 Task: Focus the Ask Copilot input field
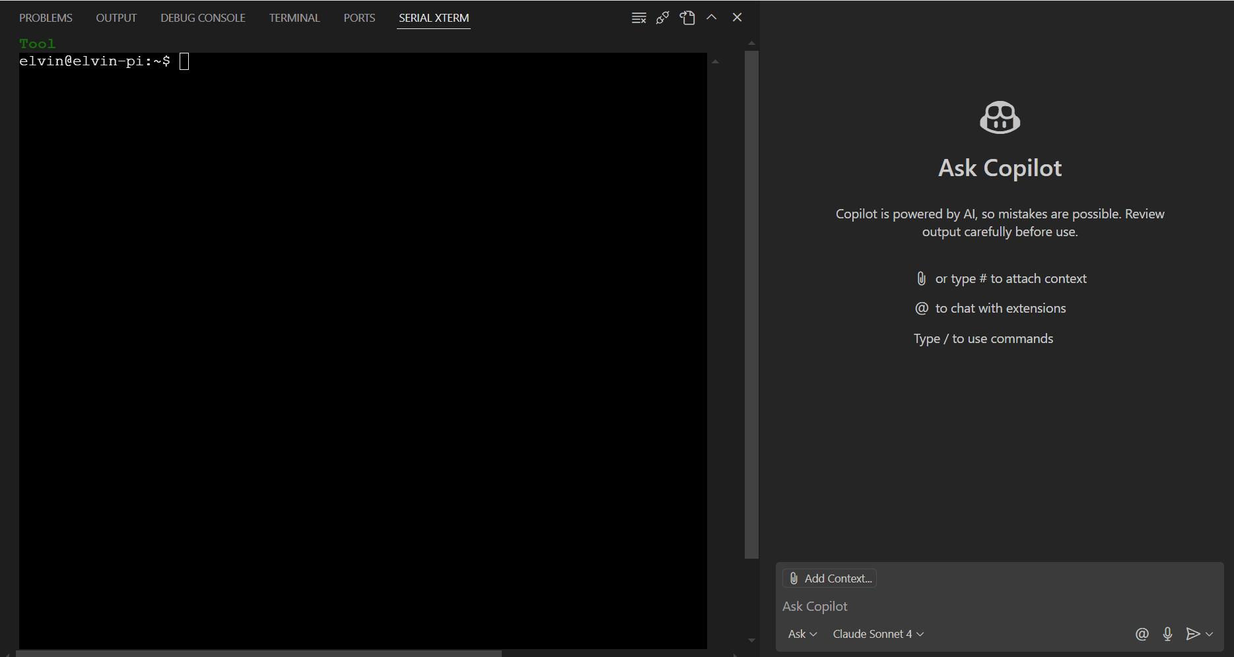(1000, 606)
